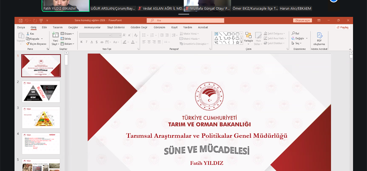Justify the text

coord(159,42)
